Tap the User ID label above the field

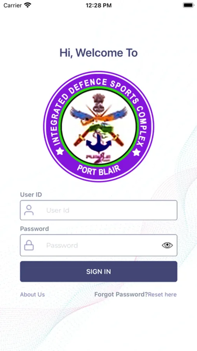(31, 195)
